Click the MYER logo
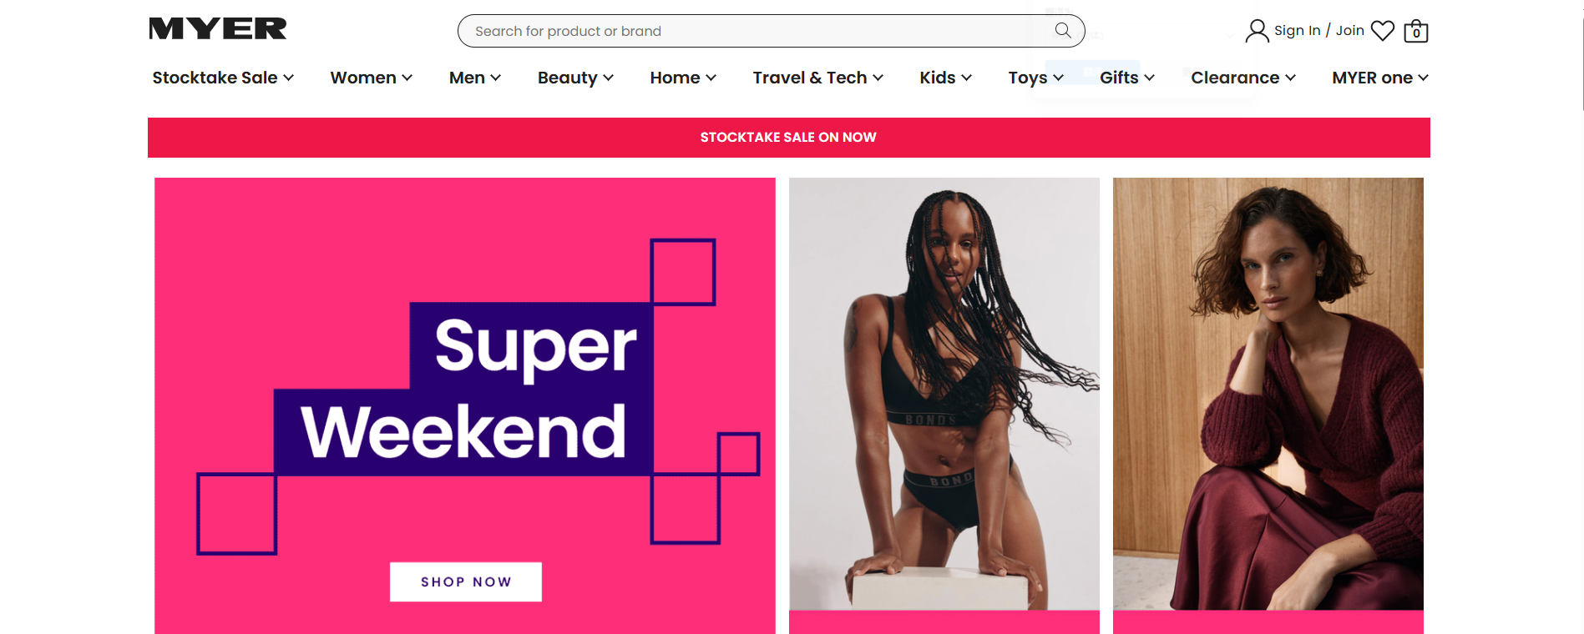 point(218,29)
